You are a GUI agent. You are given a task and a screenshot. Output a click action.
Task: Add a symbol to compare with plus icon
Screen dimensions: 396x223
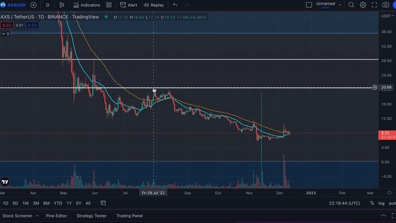(x=33, y=5)
